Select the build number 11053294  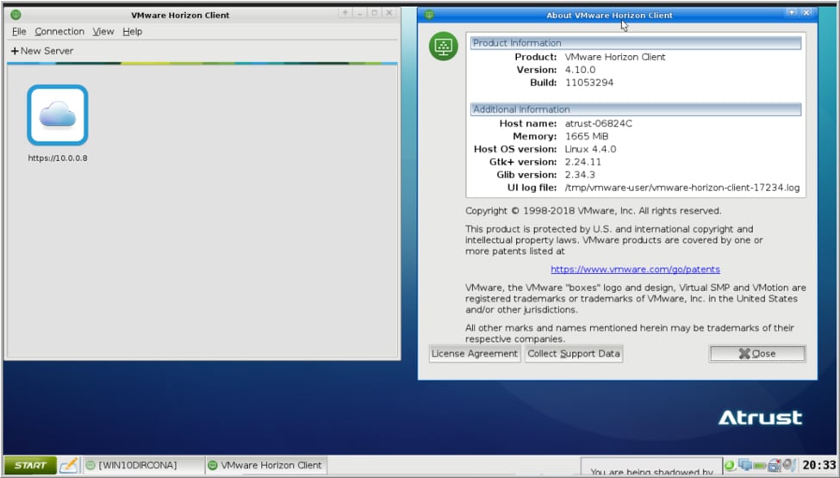pos(588,83)
